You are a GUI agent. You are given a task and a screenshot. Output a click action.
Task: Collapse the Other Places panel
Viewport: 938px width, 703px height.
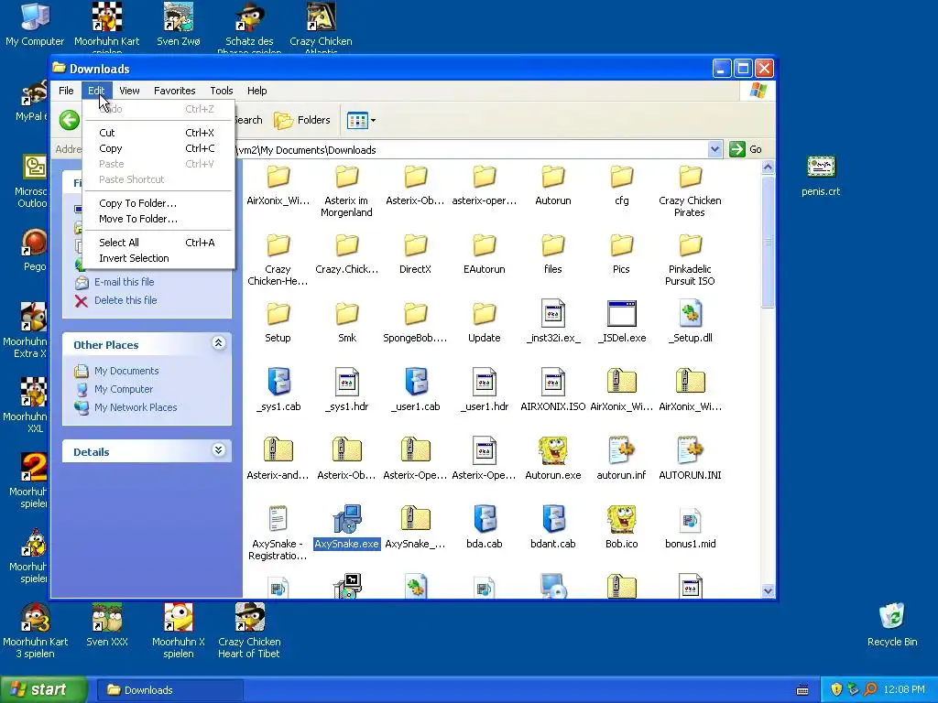[x=218, y=343]
